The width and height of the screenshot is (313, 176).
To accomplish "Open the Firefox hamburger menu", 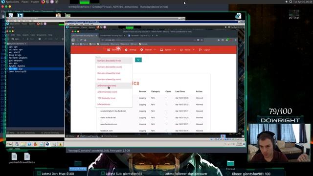I will tap(235, 40).
